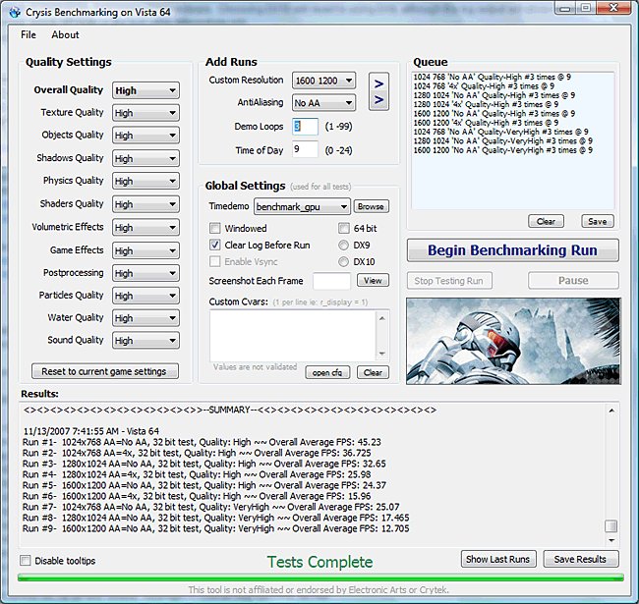This screenshot has width=639, height=604.
Task: Toggle the Windowed checkbox
Action: [x=214, y=228]
